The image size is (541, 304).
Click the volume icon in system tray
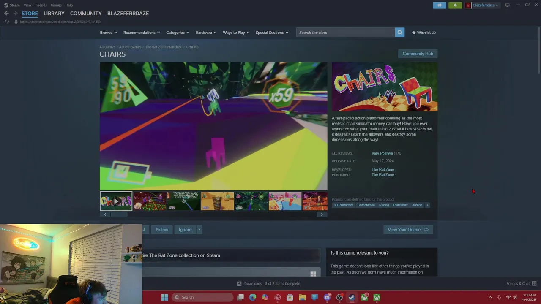(515, 297)
